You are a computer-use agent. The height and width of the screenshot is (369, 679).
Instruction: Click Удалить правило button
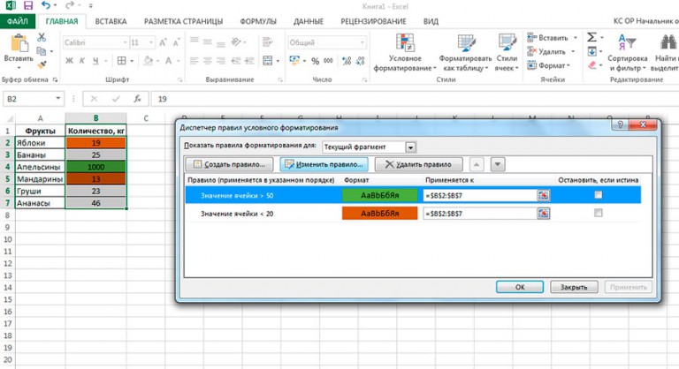418,164
